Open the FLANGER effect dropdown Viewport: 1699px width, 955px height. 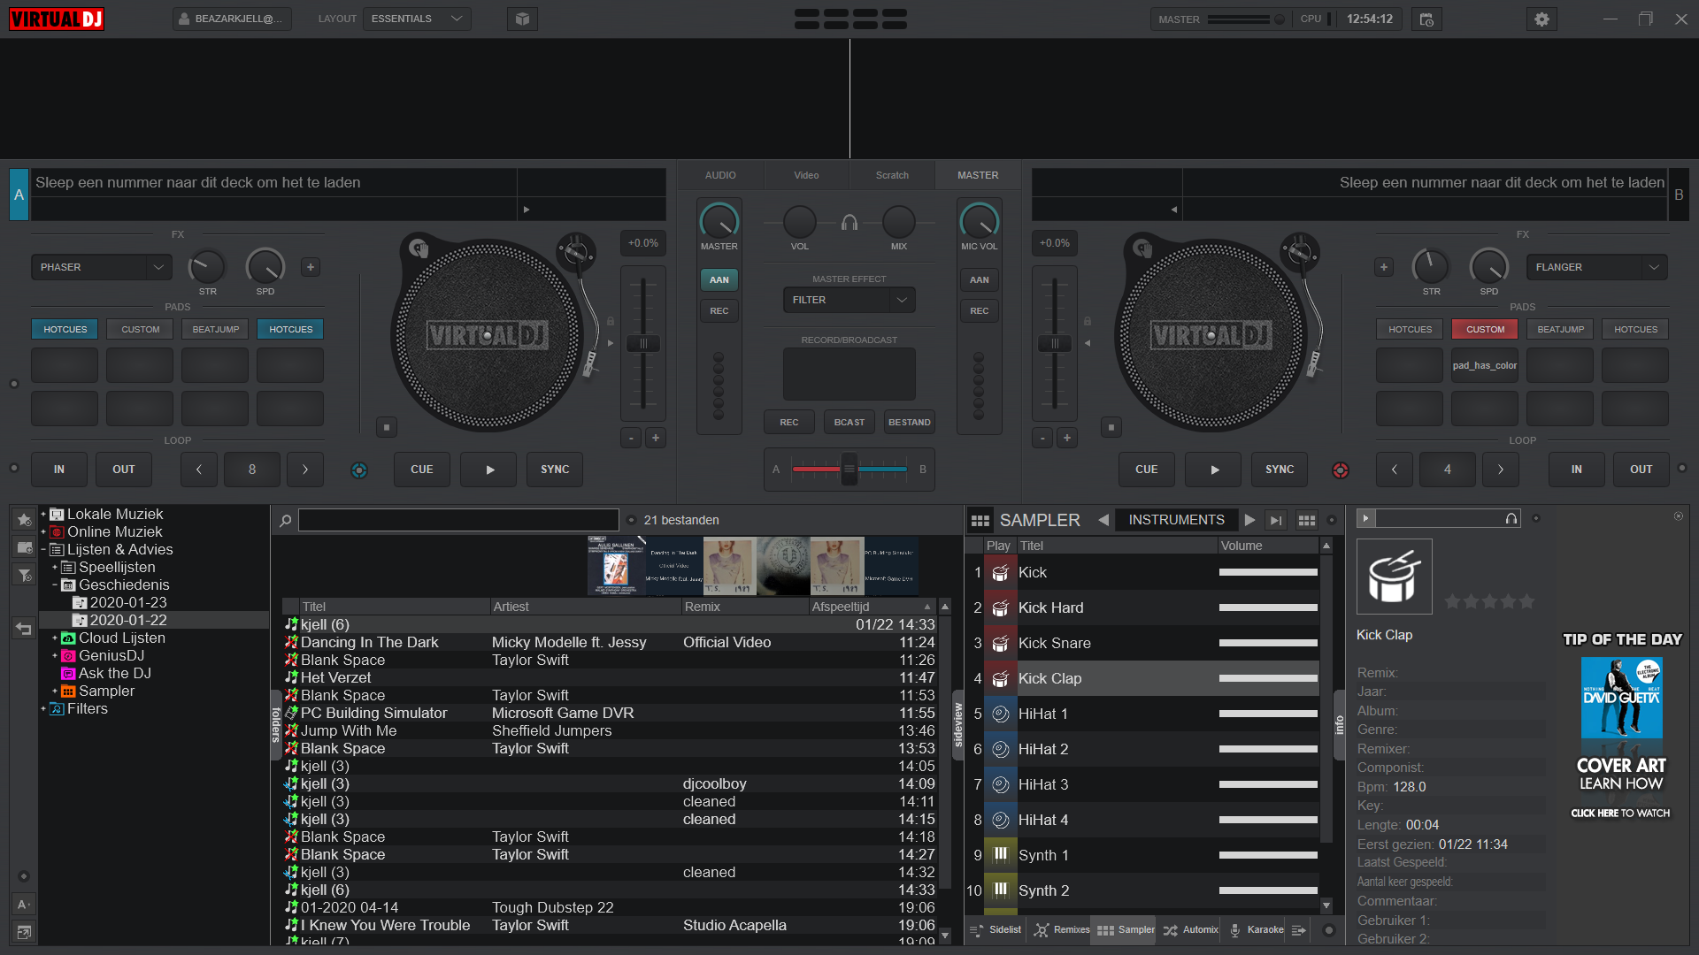coord(1595,267)
